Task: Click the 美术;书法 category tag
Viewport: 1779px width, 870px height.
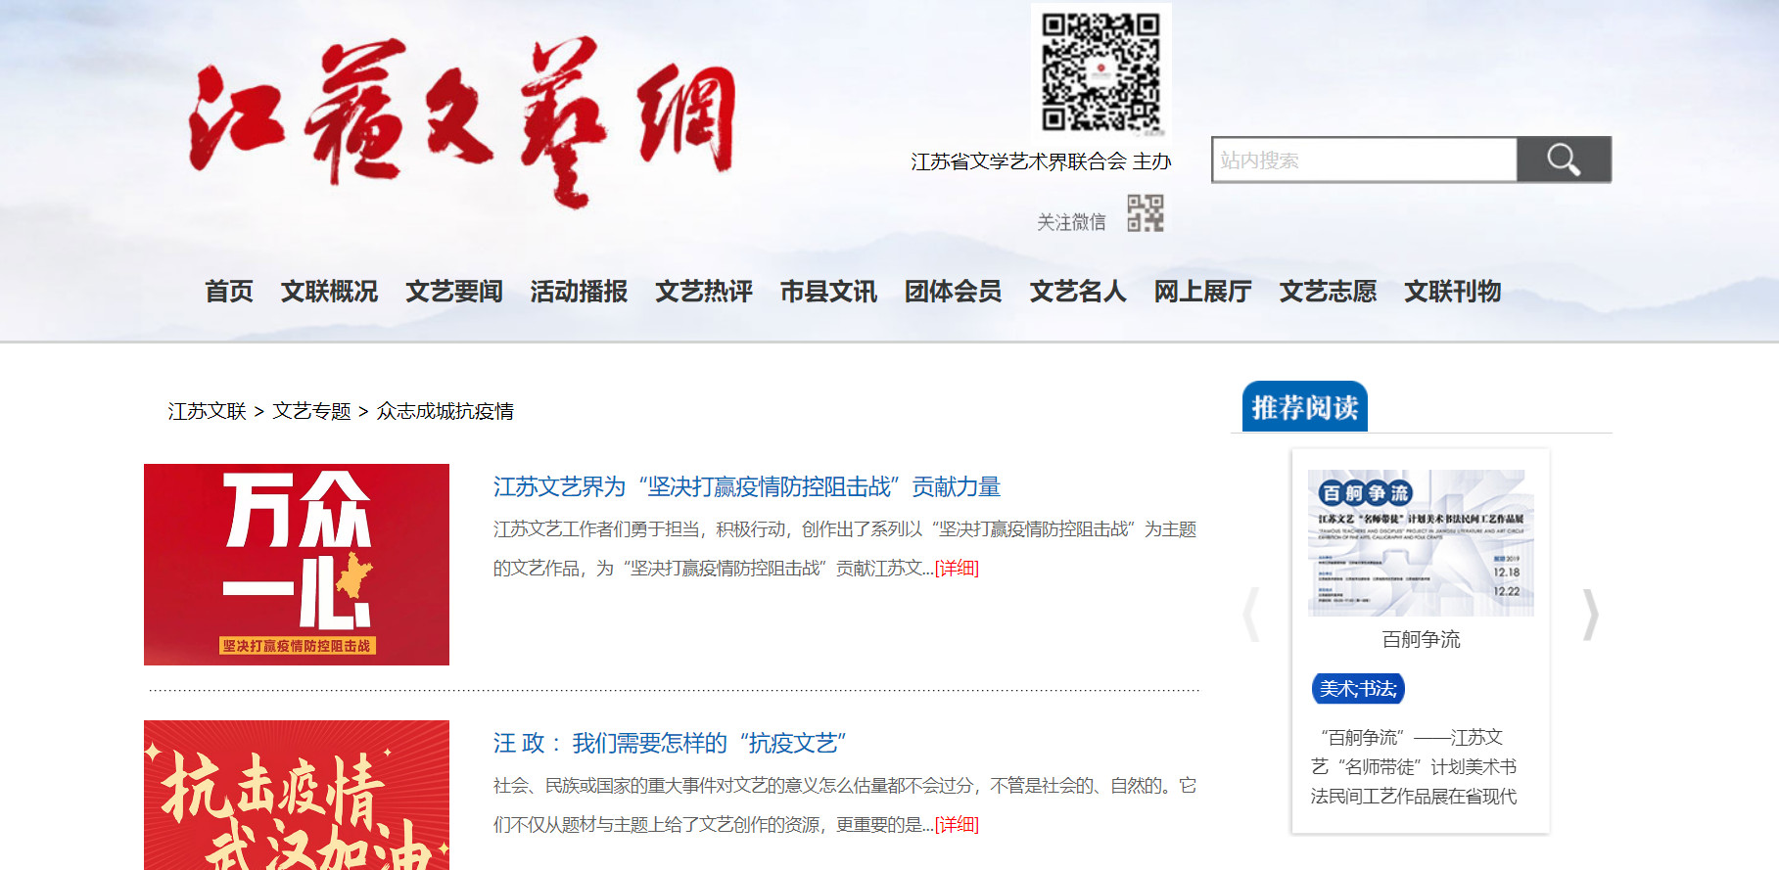Action: [1357, 689]
